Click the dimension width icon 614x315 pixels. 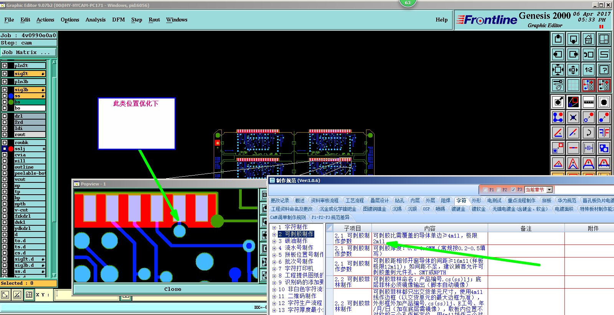(589, 148)
